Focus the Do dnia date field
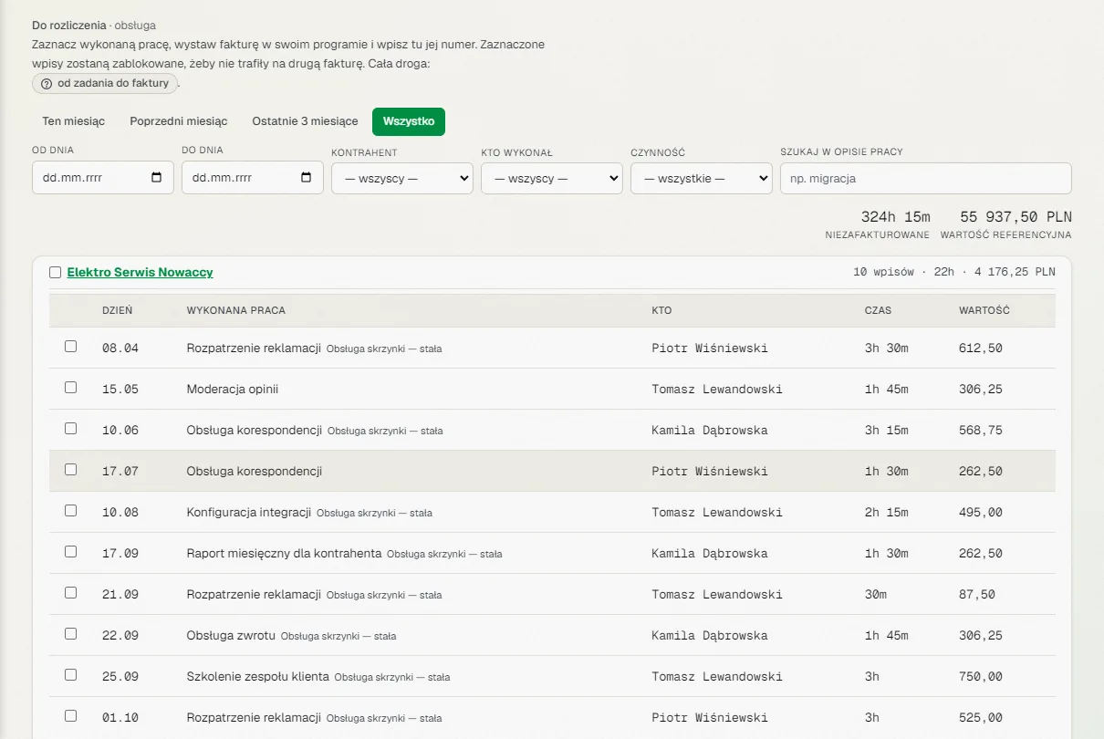Screen dimensions: 1104x739 253,178
